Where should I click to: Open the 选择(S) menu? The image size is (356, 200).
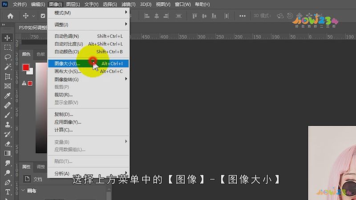[110, 4]
